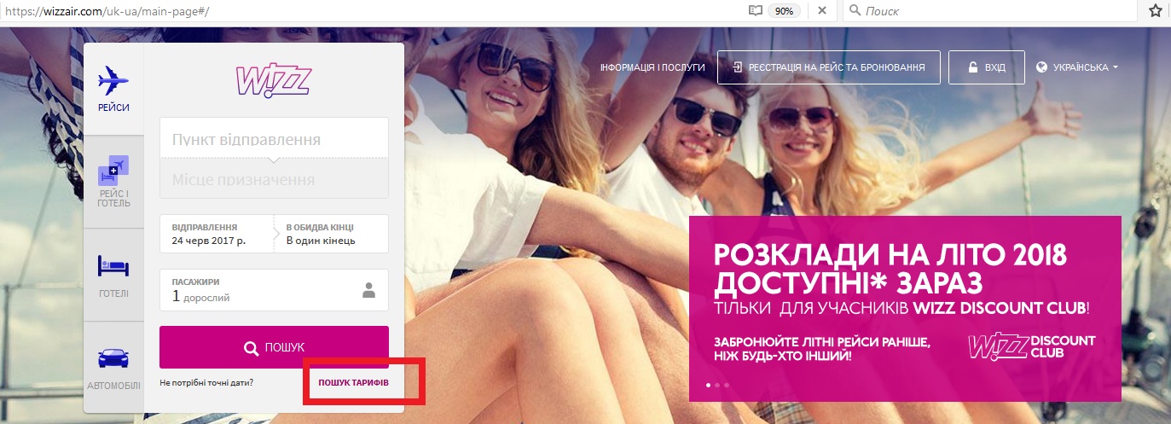Open the Пасажири passenger selector
The width and height of the screenshot is (1171, 424).
273,290
